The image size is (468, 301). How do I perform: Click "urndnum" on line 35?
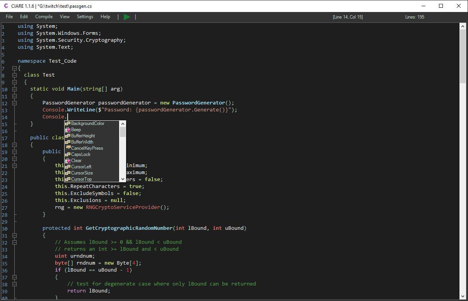point(81,256)
